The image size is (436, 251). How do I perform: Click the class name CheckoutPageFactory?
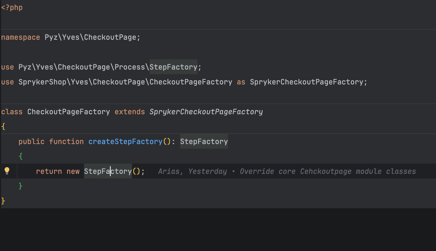68,112
